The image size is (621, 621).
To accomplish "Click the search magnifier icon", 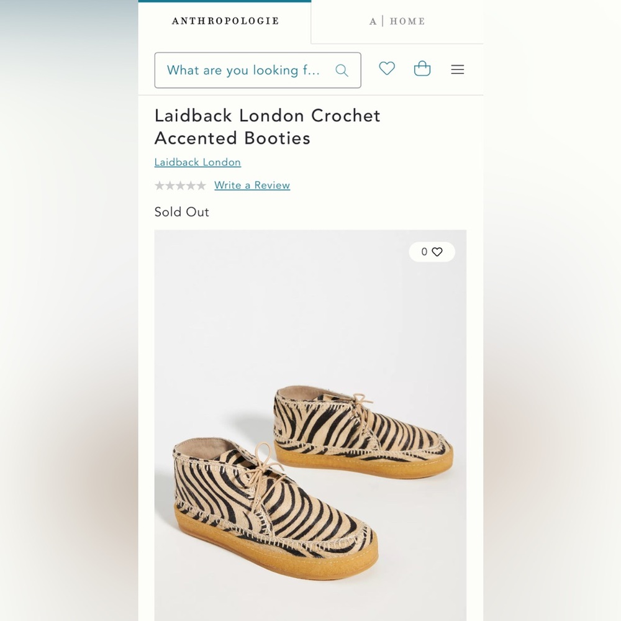I will click(x=342, y=70).
